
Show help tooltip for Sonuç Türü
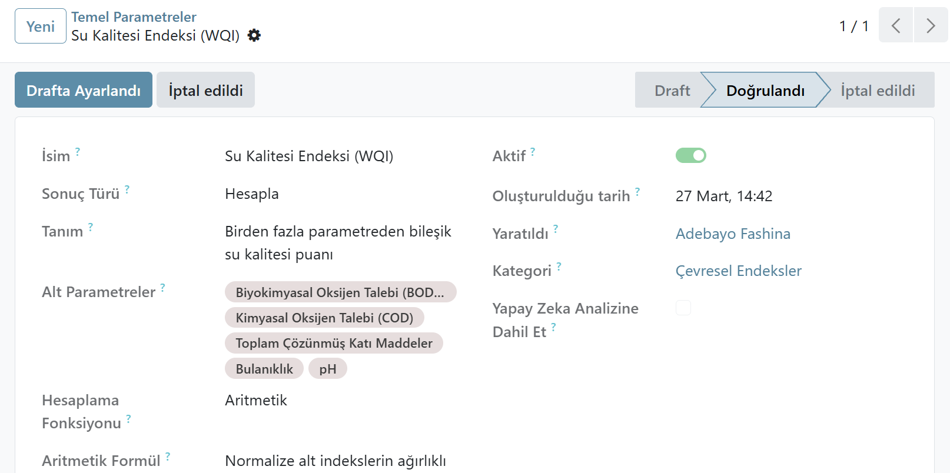(x=127, y=189)
